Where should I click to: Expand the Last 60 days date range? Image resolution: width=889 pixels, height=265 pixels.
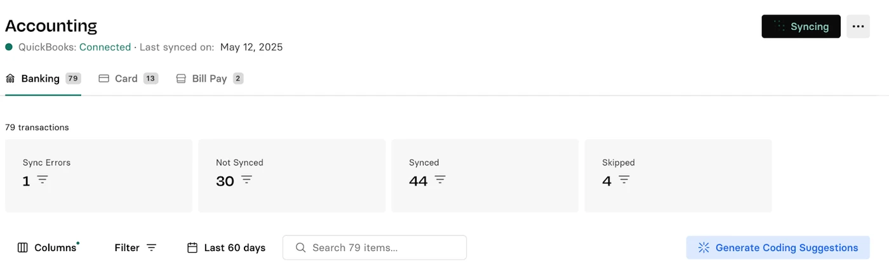click(227, 248)
